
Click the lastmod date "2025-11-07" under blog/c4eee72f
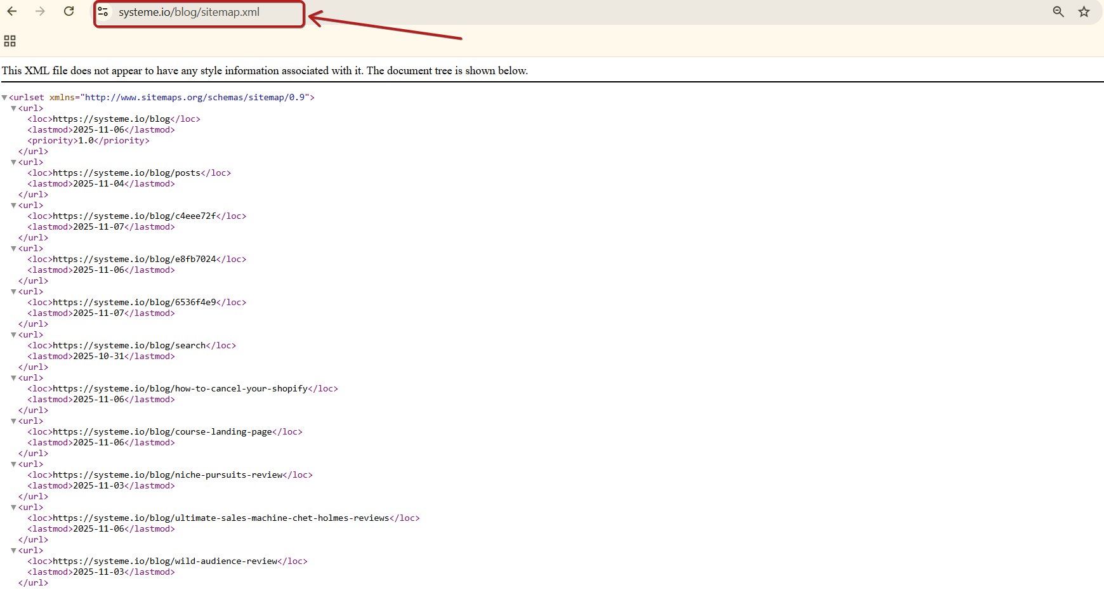(99, 227)
